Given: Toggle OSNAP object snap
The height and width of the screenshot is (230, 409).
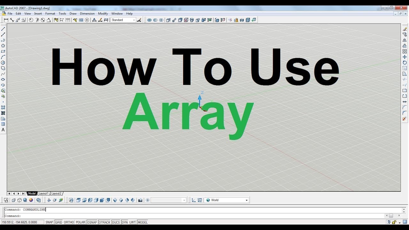Looking at the screenshot, I should coord(92,222).
